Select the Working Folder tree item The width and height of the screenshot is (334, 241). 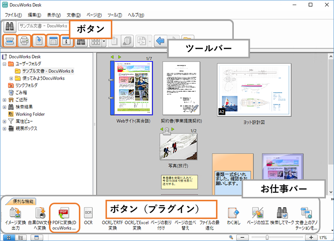(30, 114)
